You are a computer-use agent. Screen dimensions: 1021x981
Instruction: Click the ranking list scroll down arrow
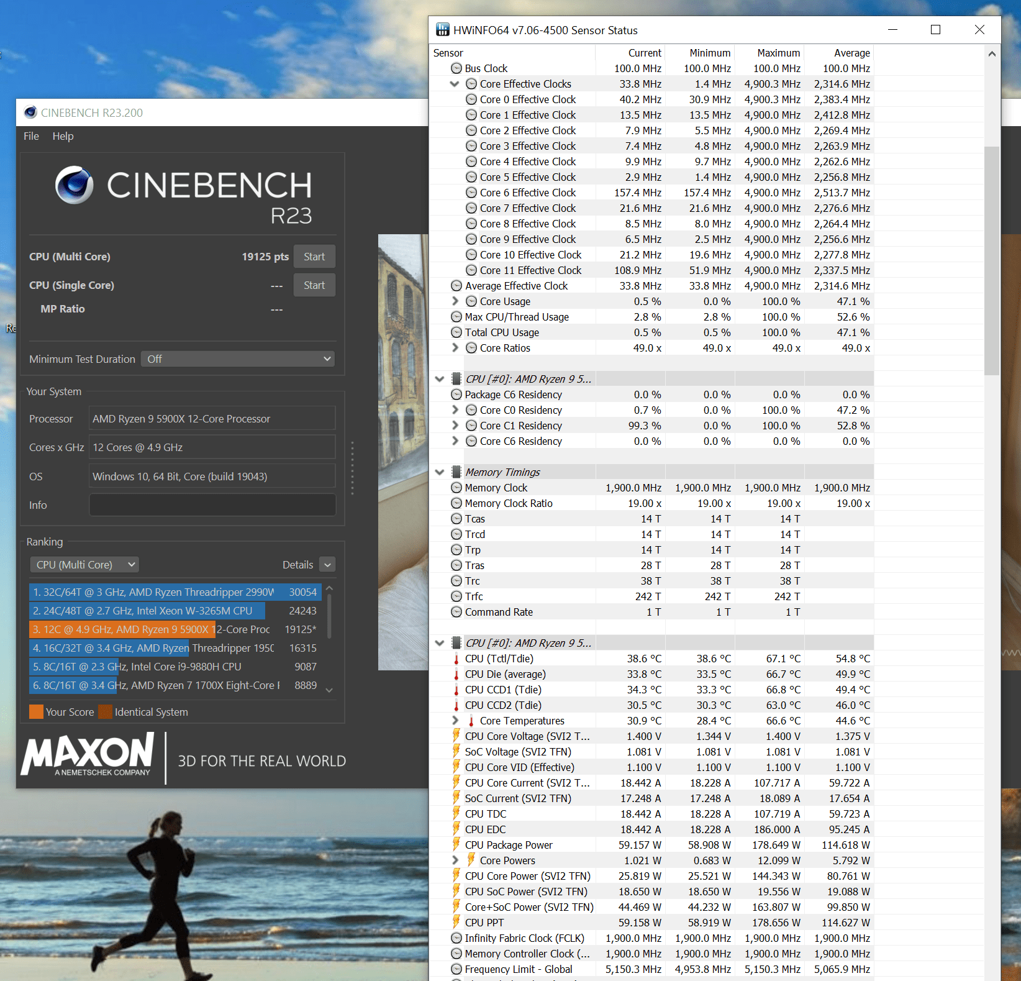329,690
